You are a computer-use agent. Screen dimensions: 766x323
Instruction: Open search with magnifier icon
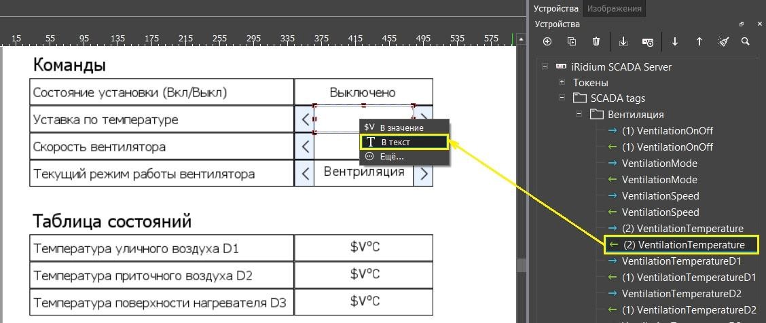click(746, 41)
